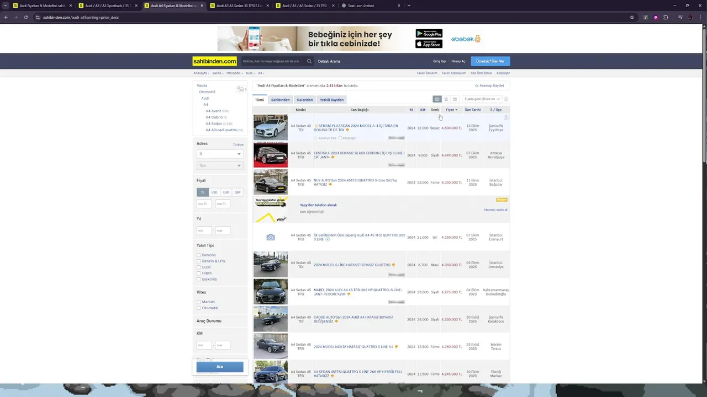This screenshot has width=707, height=397.
Task: Open the İl province dropdown
Action: pos(220,154)
